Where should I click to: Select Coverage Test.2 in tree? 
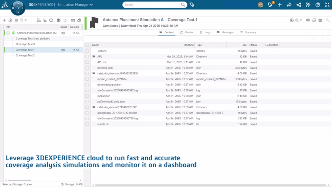pyautogui.click(x=25, y=55)
